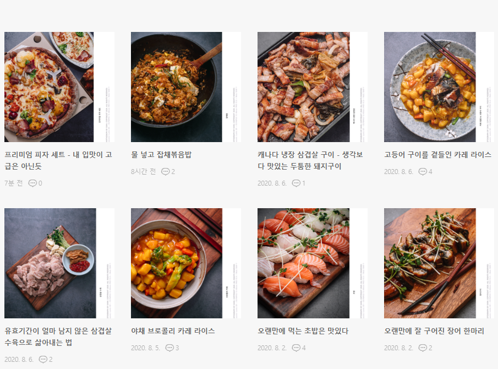
Task: Click comment icon under 잡채볶음밥 post
Action: click(166, 172)
